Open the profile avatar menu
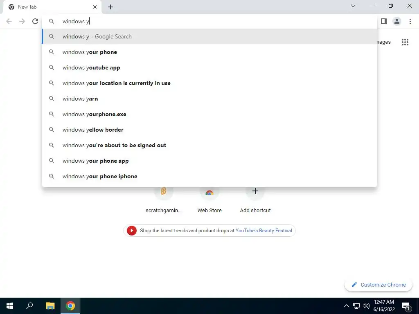 point(397,21)
